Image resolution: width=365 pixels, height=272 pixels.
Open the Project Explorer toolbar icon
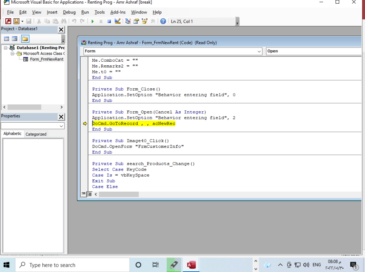[x=128, y=21]
